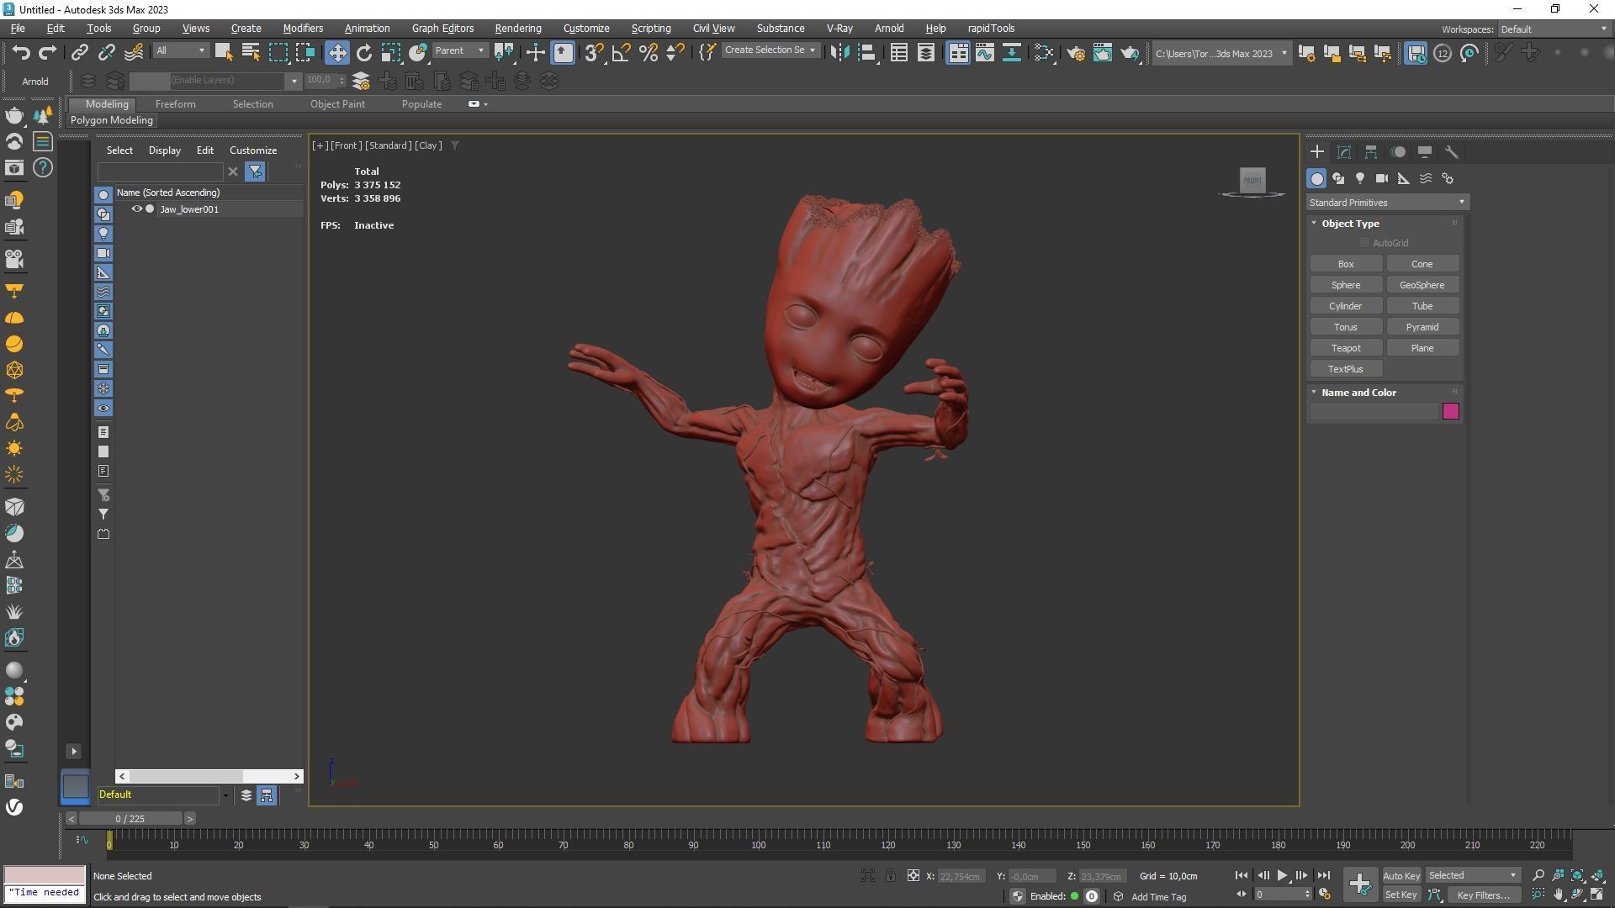Open the Graph Editors menu
Viewport: 1615px width, 908px height.
pyautogui.click(x=442, y=29)
